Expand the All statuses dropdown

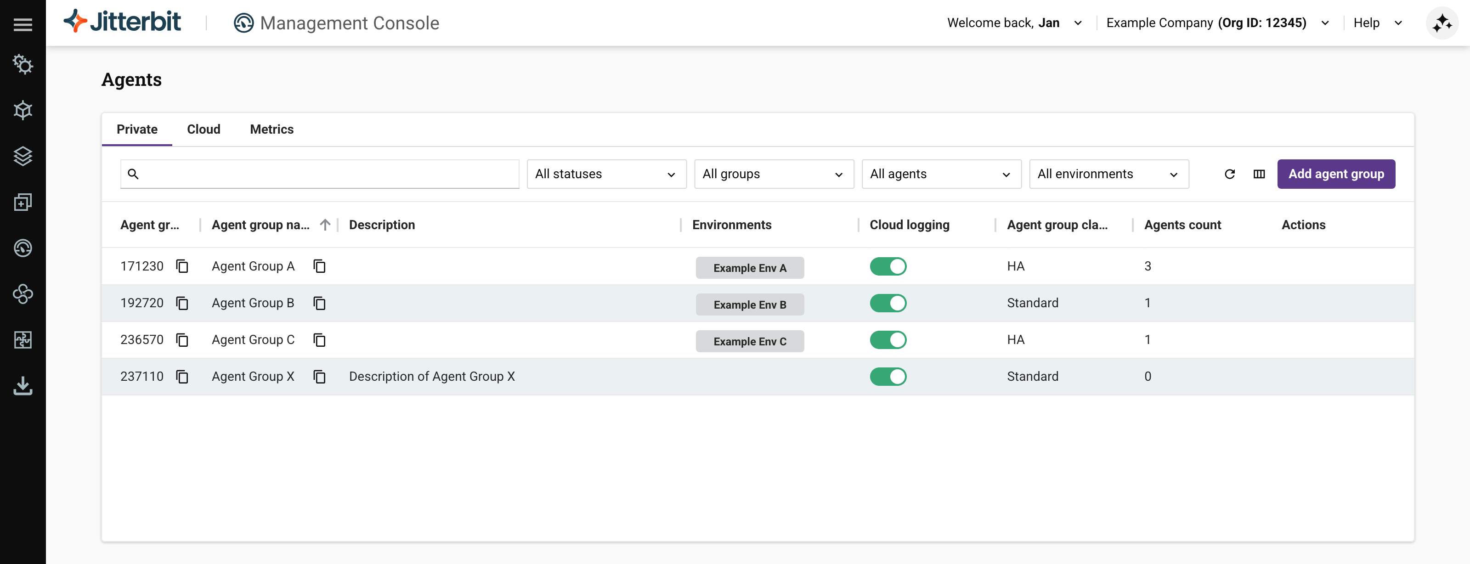(x=606, y=174)
